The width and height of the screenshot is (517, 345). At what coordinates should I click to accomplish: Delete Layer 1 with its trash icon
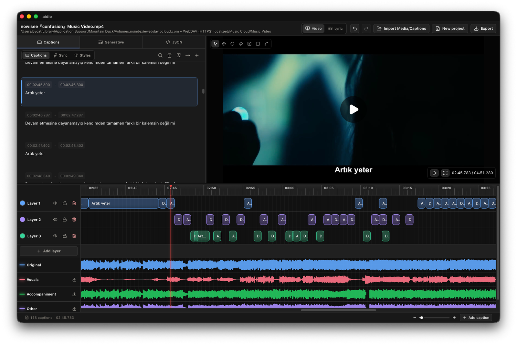click(74, 203)
